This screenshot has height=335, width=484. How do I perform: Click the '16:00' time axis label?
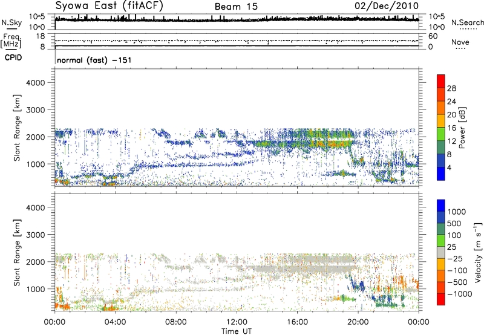click(x=297, y=322)
